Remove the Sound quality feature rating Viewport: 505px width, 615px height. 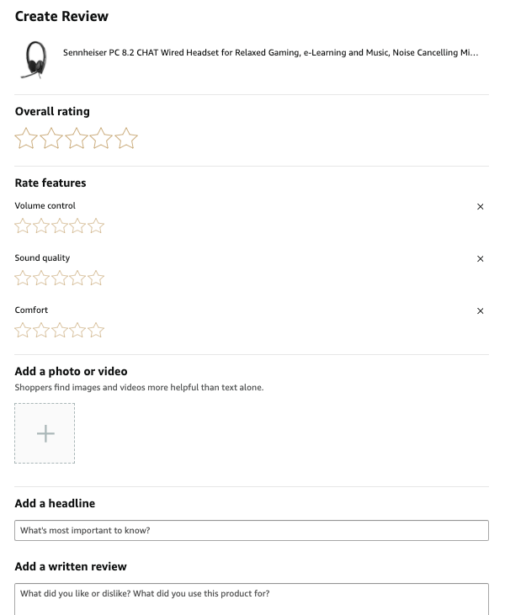[x=481, y=259]
